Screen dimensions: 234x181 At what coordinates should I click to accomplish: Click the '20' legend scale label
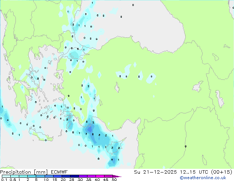click(63, 180)
